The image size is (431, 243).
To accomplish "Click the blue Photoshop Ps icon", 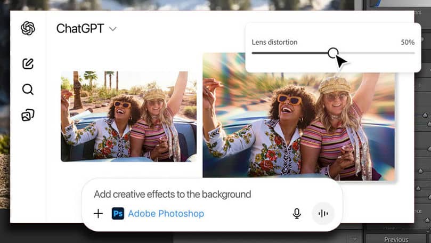I will tap(118, 214).
